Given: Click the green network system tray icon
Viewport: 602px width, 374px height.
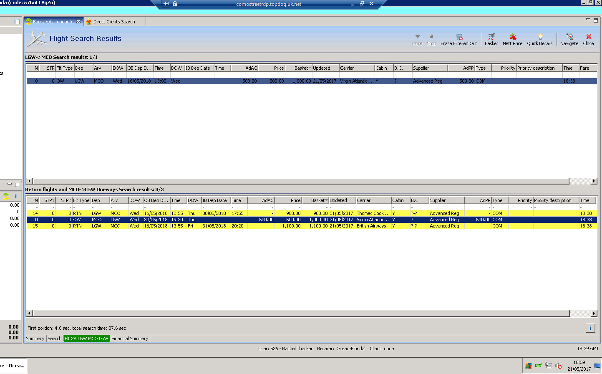Looking at the screenshot, I should [539, 366].
